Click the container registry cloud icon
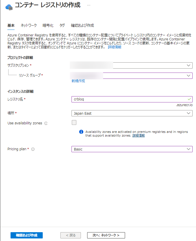 point(9,7)
